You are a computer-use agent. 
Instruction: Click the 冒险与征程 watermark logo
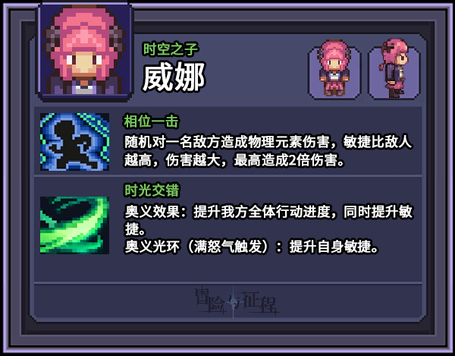tap(236, 301)
